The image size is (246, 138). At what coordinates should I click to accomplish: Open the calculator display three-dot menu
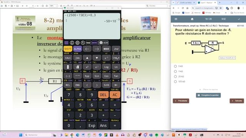coord(66,21)
